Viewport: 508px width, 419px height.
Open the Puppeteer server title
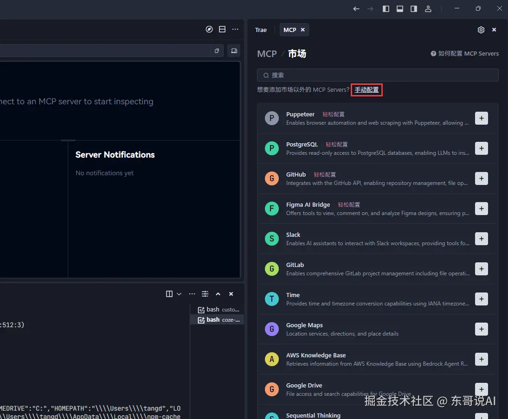[300, 114]
